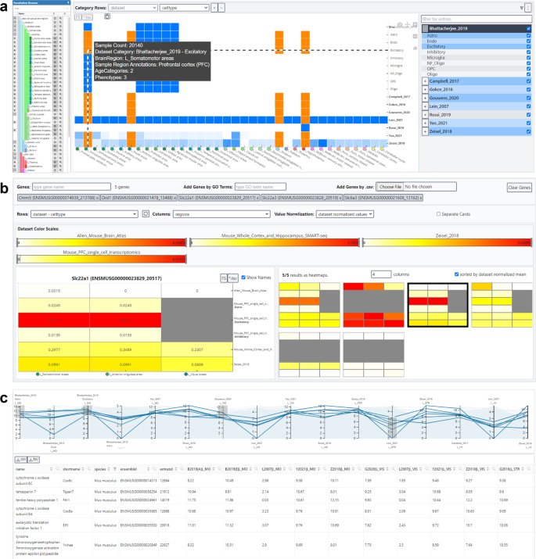Image resolution: width=536 pixels, height=559 pixels.
Task: Filter the species column
Action: point(115,469)
